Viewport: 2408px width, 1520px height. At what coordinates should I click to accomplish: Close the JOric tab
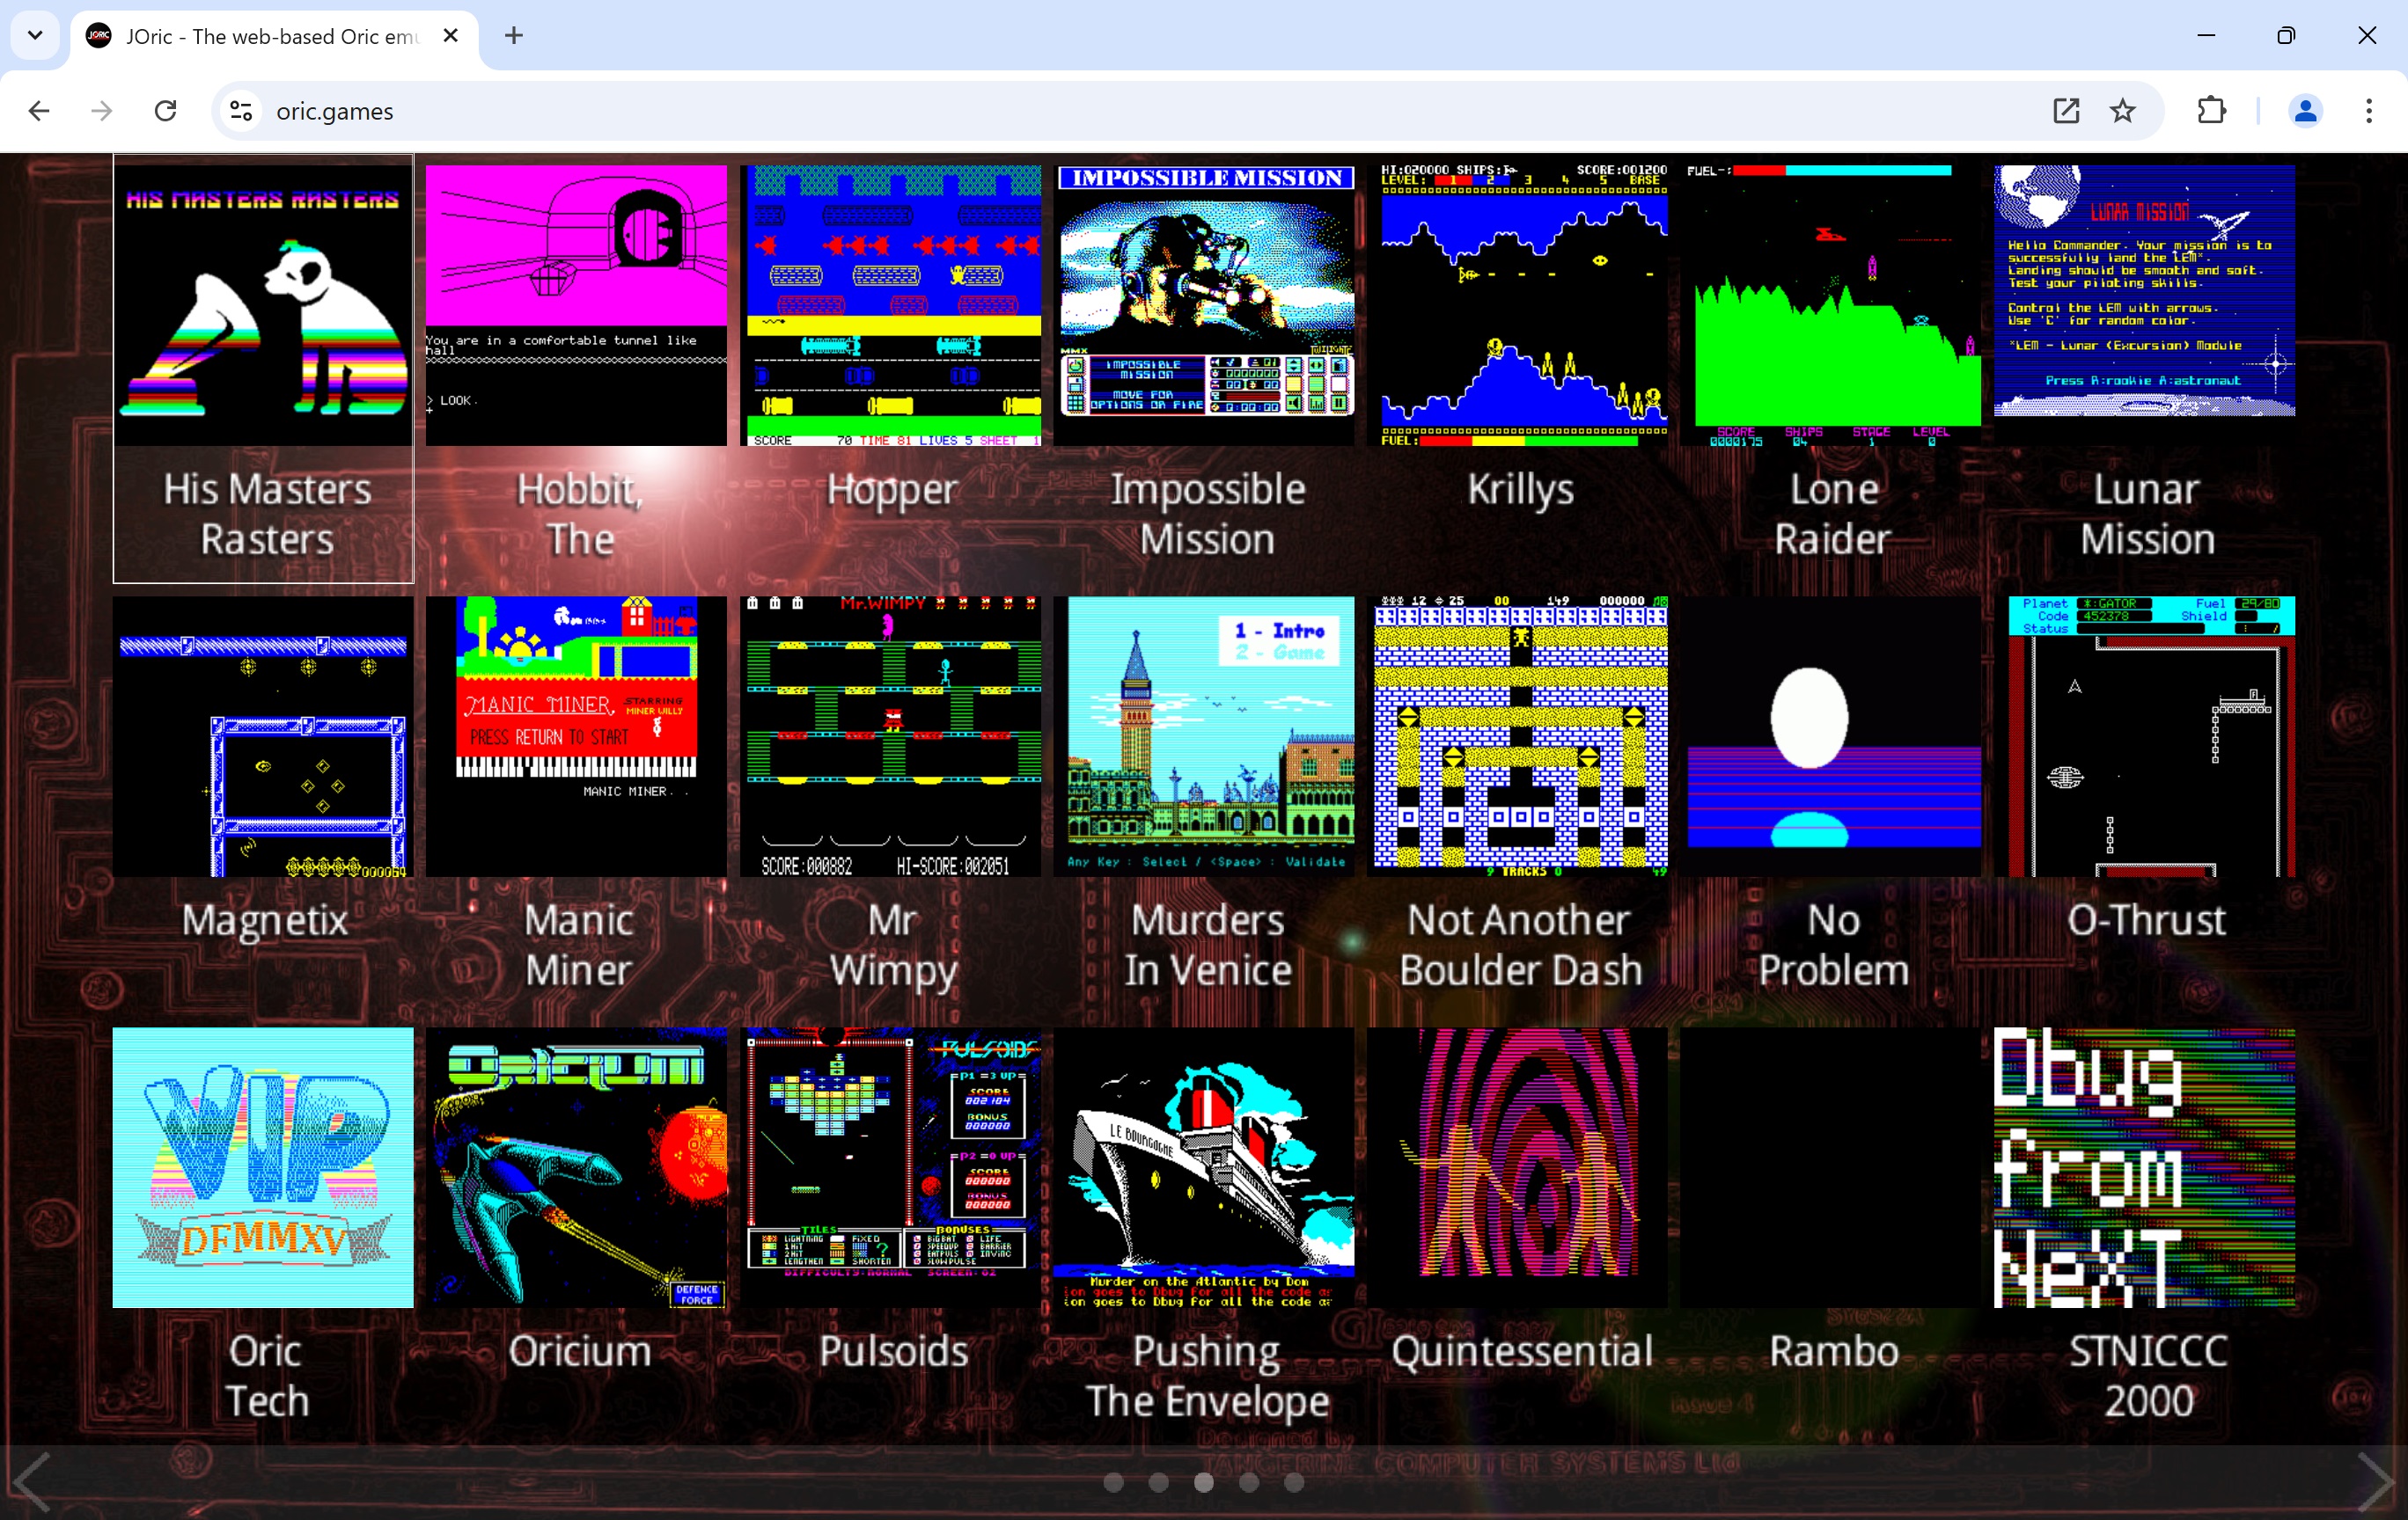click(x=451, y=36)
